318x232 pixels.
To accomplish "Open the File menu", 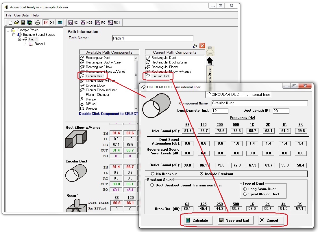I will pos(8,15).
